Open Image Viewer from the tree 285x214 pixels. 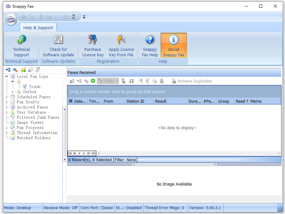pyautogui.click(x=30, y=123)
